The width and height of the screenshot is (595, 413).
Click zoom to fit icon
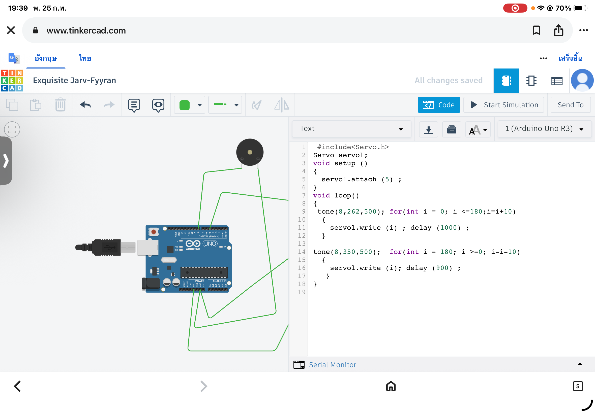tap(12, 129)
